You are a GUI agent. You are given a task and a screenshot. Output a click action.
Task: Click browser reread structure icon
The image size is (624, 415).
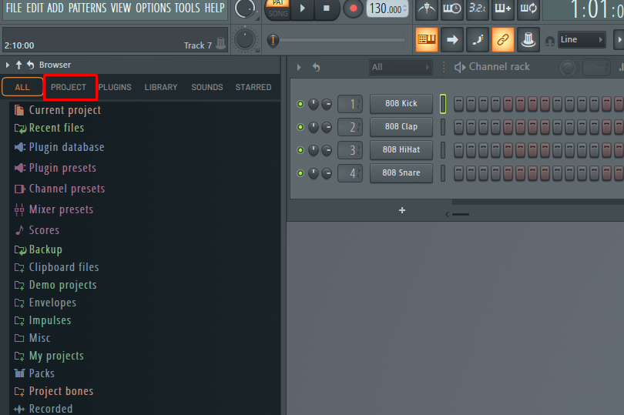tap(31, 65)
